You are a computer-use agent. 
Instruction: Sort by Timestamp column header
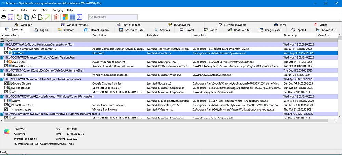click(299, 35)
